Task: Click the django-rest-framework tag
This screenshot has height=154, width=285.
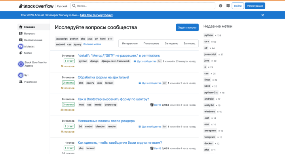Action: pyautogui.click(x=116, y=61)
